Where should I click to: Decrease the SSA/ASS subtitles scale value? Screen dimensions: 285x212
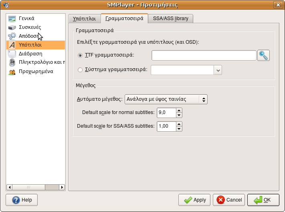tap(179, 129)
